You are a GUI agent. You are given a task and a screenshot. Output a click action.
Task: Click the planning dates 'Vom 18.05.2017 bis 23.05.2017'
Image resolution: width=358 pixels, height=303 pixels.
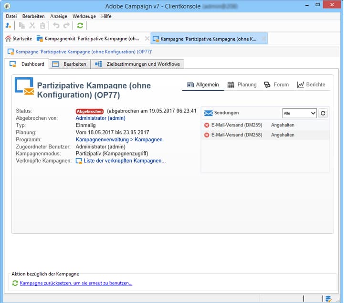112,132
